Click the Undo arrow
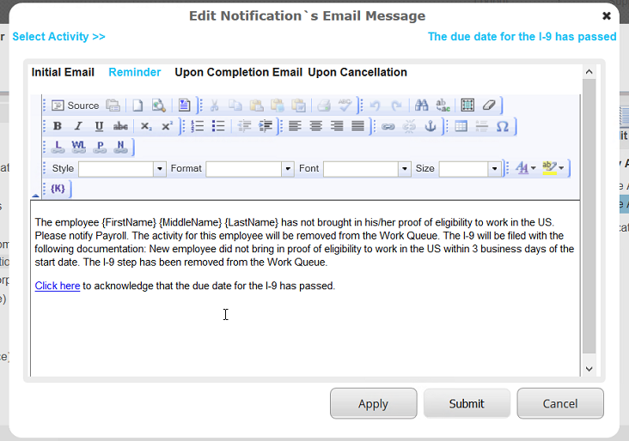The width and height of the screenshot is (629, 441). tap(375, 106)
